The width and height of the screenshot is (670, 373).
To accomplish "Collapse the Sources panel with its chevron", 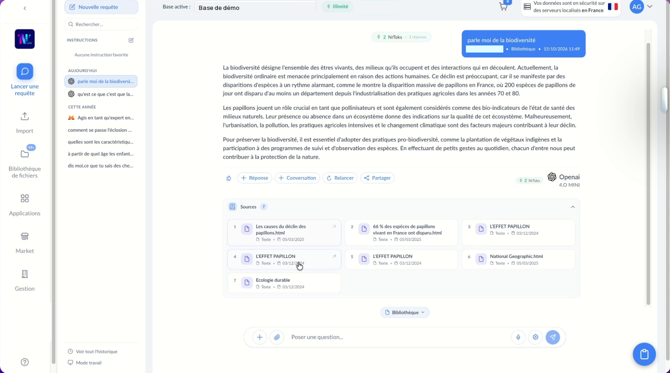I will [x=572, y=207].
